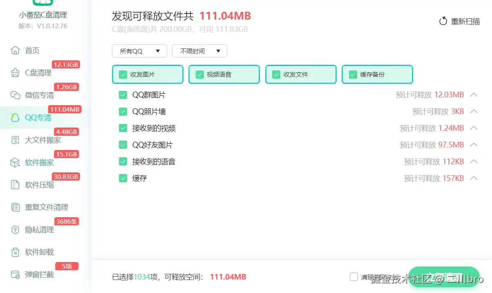Uncheck the 收发图片 filter checkbox
Viewport: 492px width, 293px height.
(x=123, y=74)
